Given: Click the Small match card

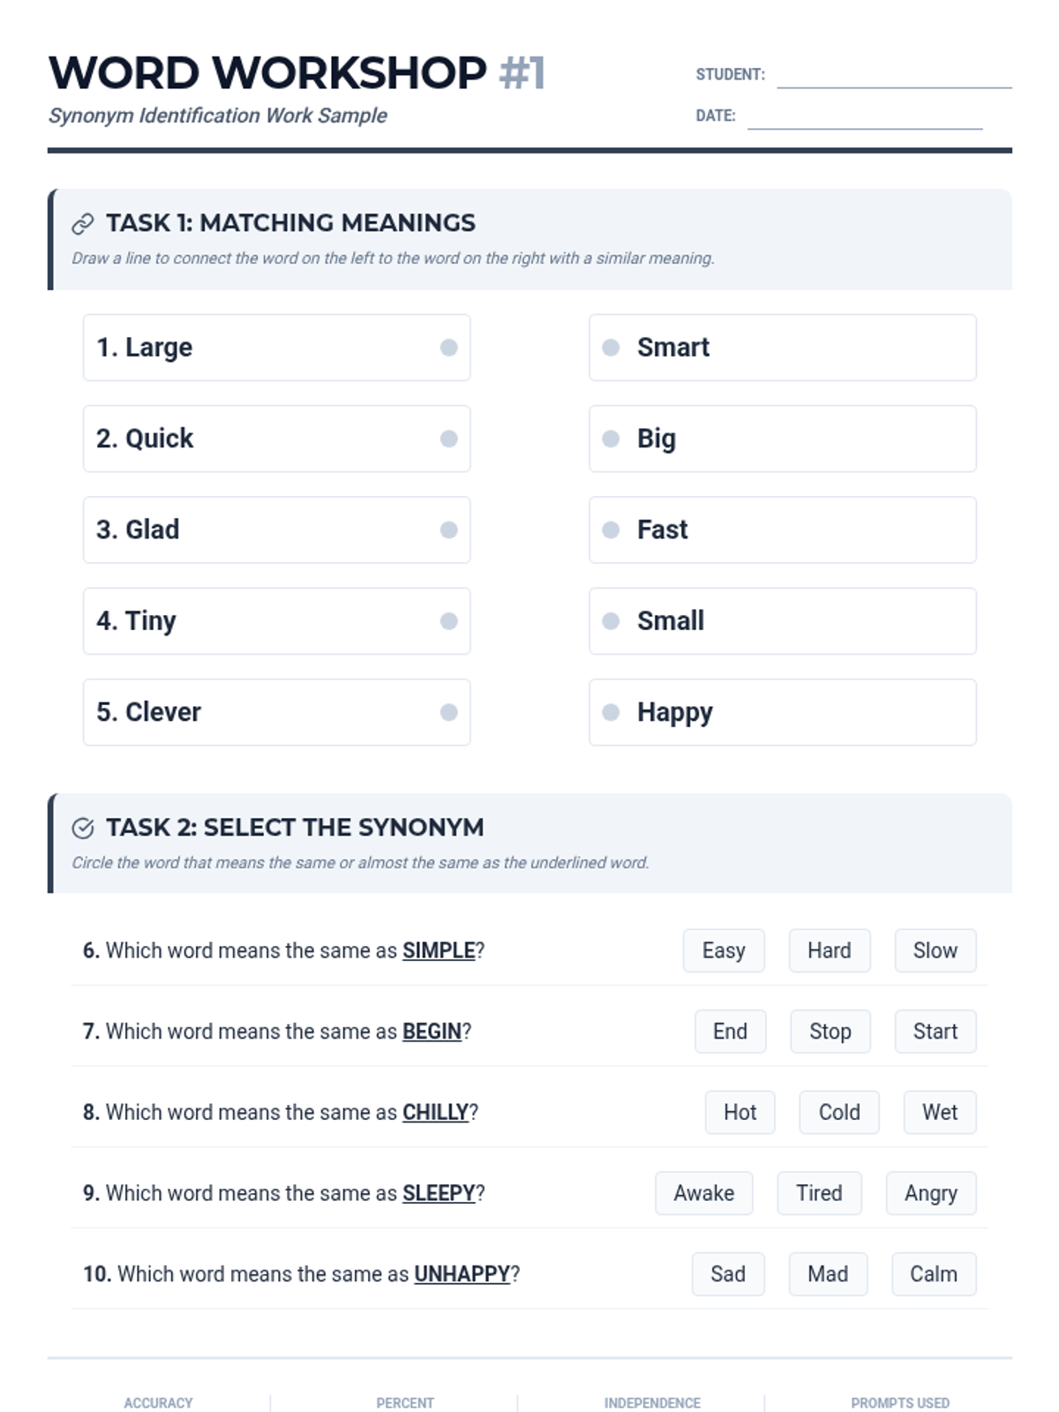Looking at the screenshot, I should tap(782, 621).
